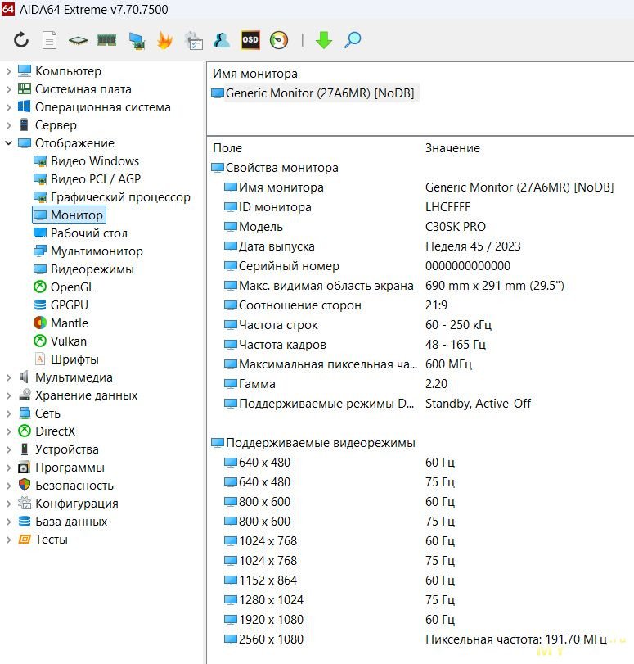Viewport: 634px width, 664px height.
Task: Click the Vulkan tree icon
Action: (x=40, y=341)
